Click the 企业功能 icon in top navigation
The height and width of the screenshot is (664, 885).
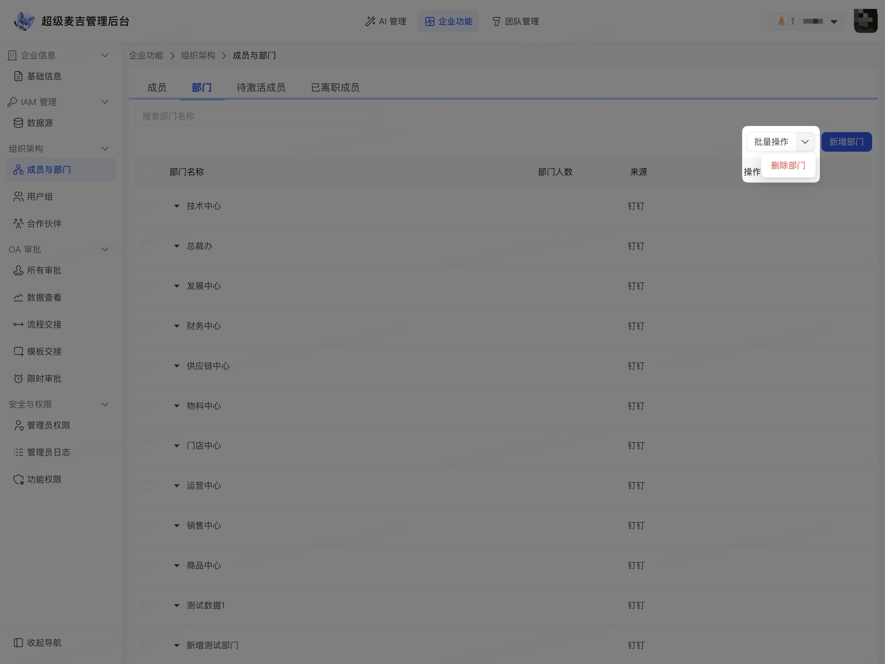430,21
